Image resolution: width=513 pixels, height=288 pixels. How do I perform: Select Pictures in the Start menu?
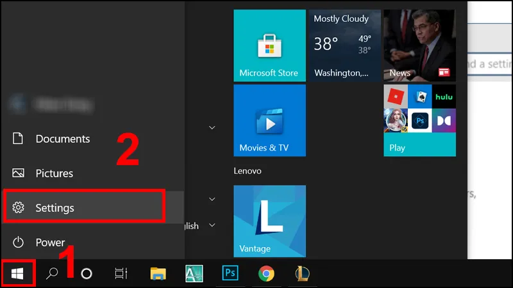coord(54,173)
